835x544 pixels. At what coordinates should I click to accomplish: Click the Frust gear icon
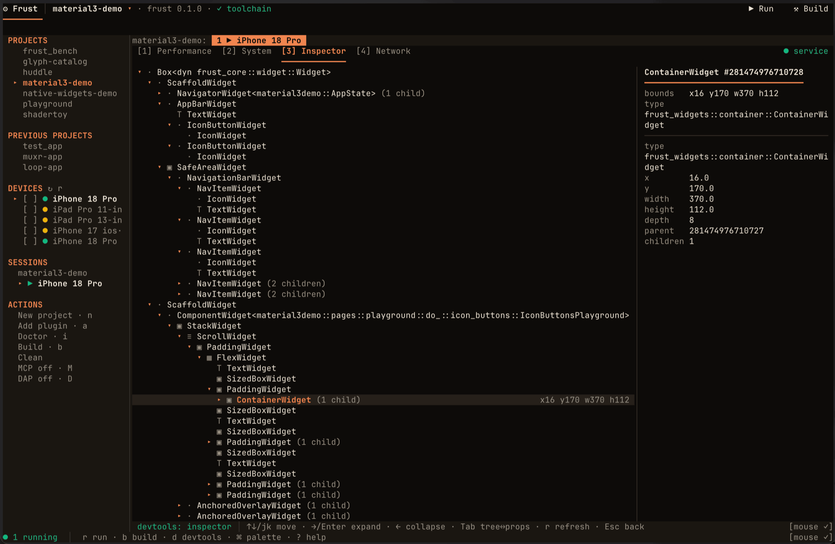pos(6,9)
